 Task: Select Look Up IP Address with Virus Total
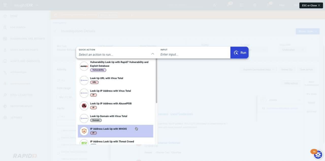(116, 93)
